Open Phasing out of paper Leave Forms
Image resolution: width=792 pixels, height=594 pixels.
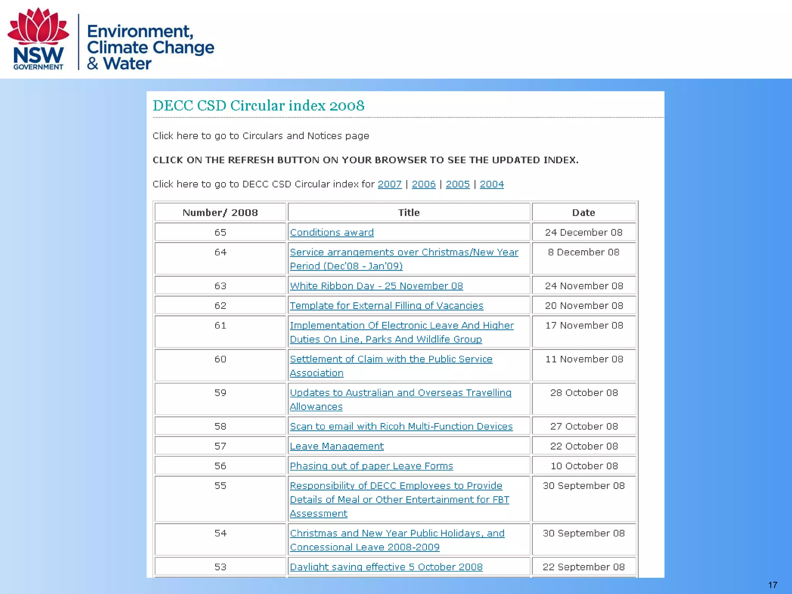point(371,466)
